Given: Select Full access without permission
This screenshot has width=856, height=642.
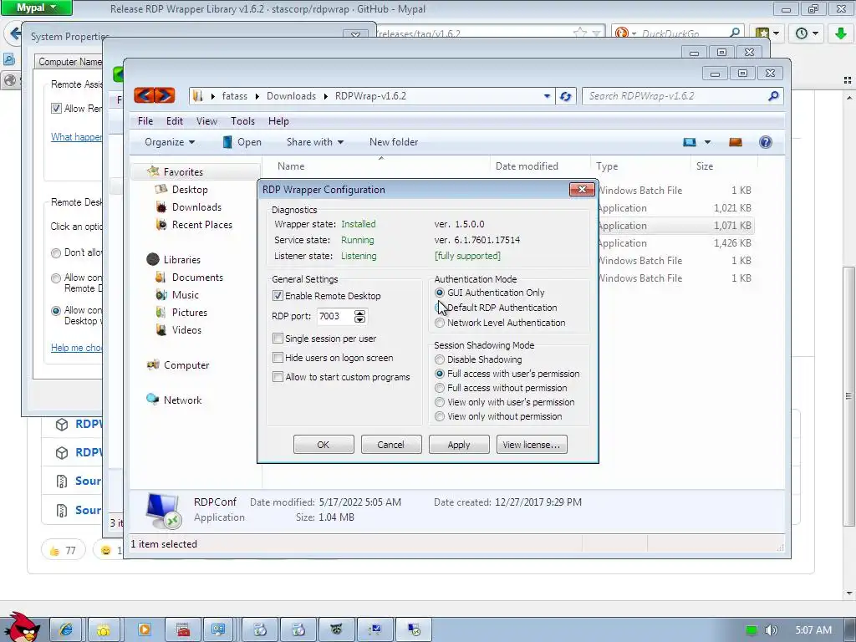Looking at the screenshot, I should [440, 388].
